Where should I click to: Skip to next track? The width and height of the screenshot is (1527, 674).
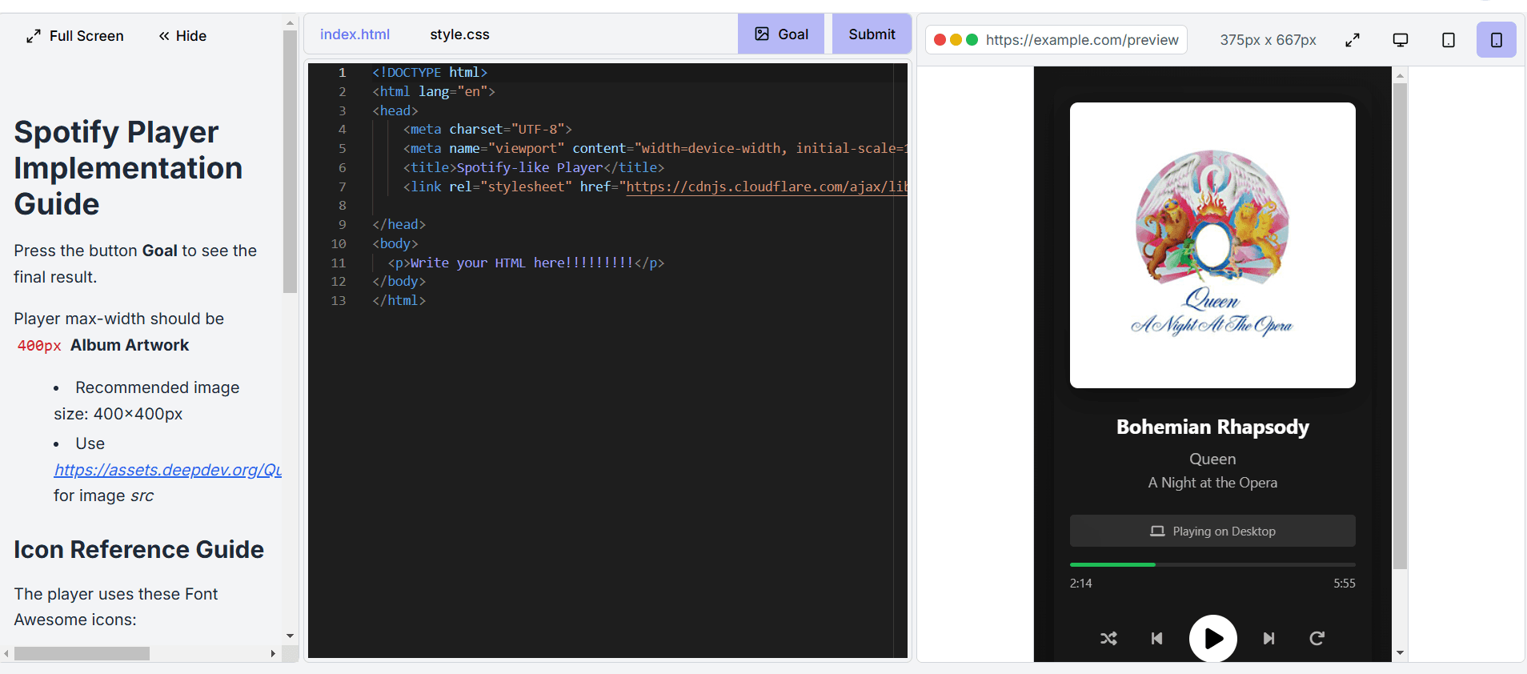(1268, 638)
